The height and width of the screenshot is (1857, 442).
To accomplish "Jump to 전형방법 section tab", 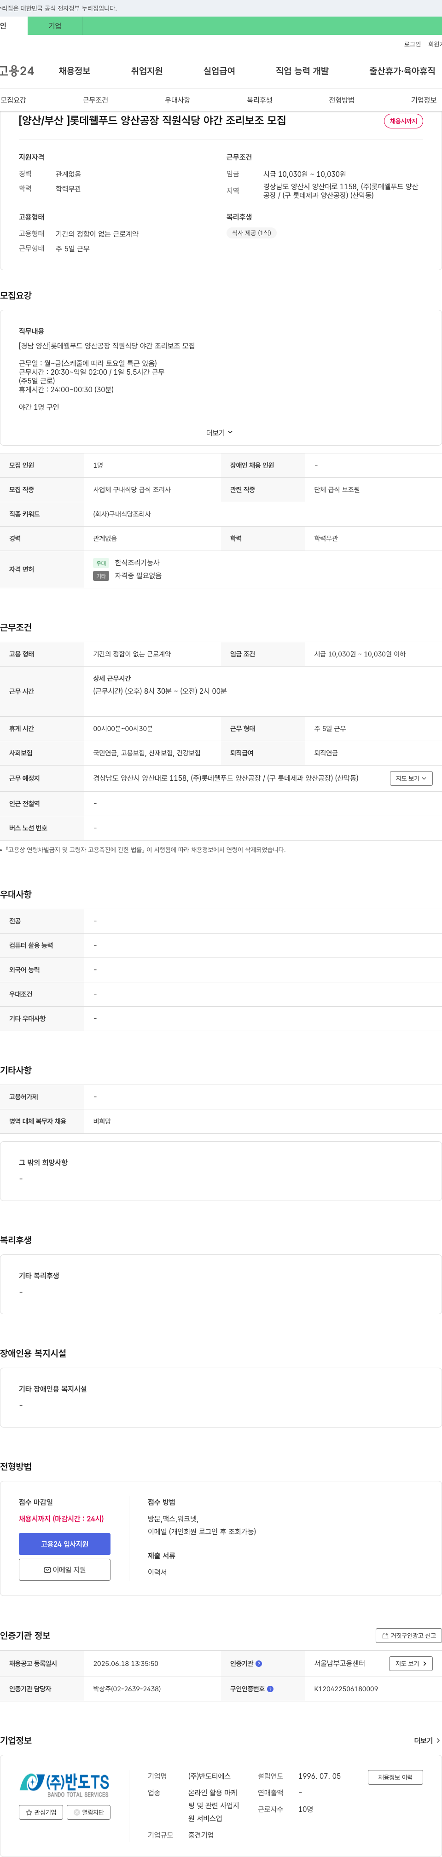I will click(x=342, y=100).
